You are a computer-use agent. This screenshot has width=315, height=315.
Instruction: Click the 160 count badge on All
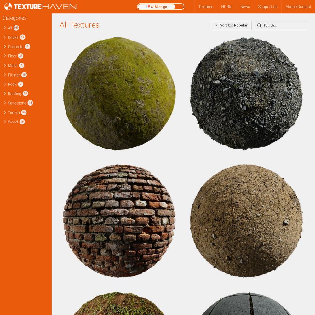pos(16,28)
